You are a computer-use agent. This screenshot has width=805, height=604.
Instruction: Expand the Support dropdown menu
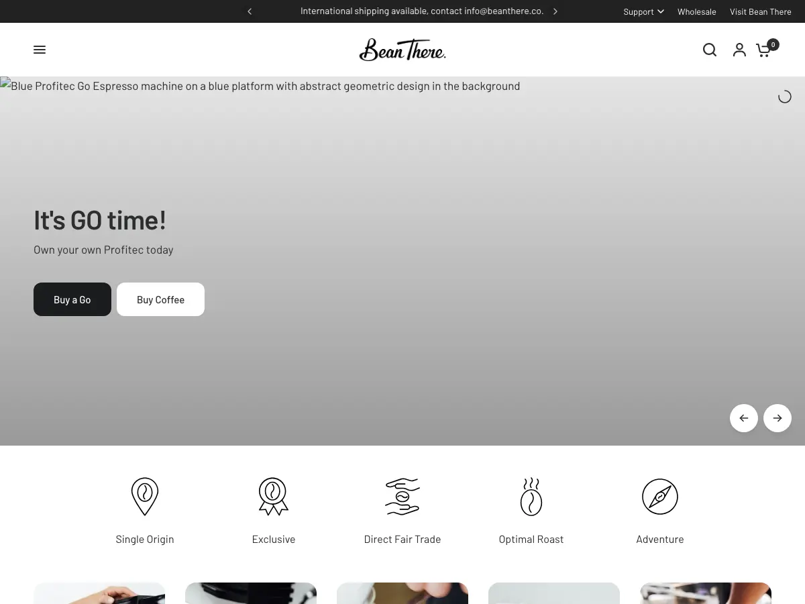(x=643, y=11)
